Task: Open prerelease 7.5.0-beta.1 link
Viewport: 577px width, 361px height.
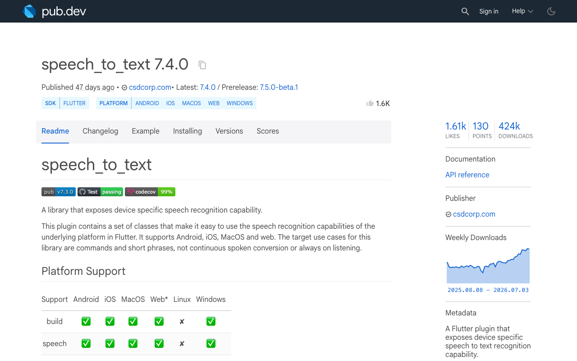Action: point(279,88)
